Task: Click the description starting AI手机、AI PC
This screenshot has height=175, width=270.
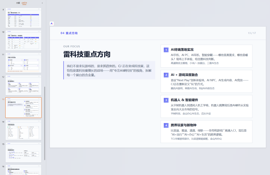Action: (209, 57)
